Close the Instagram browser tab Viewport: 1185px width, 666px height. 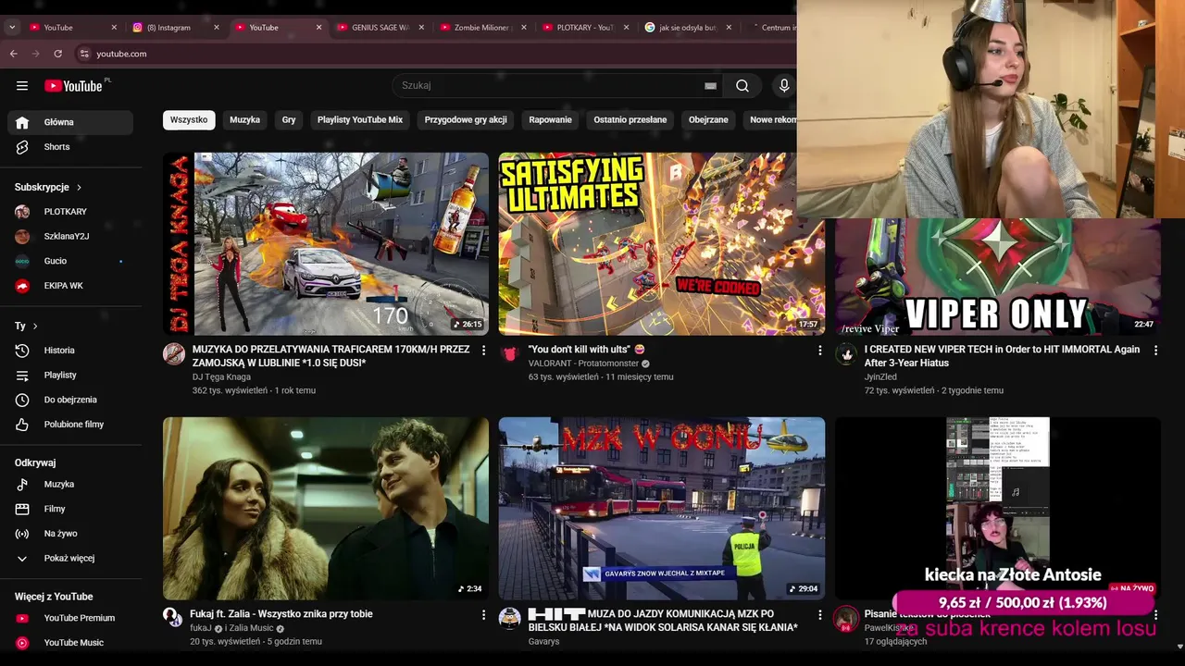(x=217, y=28)
